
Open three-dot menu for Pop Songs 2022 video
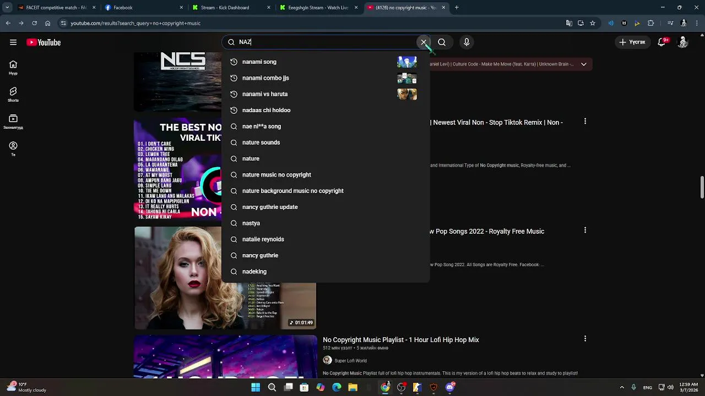[585, 230]
